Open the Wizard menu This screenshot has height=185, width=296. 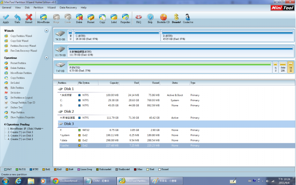(x=51, y=7)
